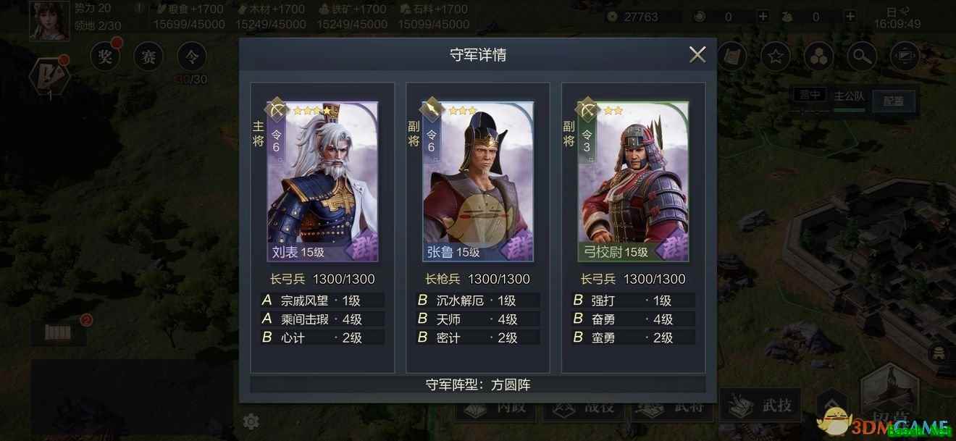
Task: Click the 配置 button
Action: point(893,101)
